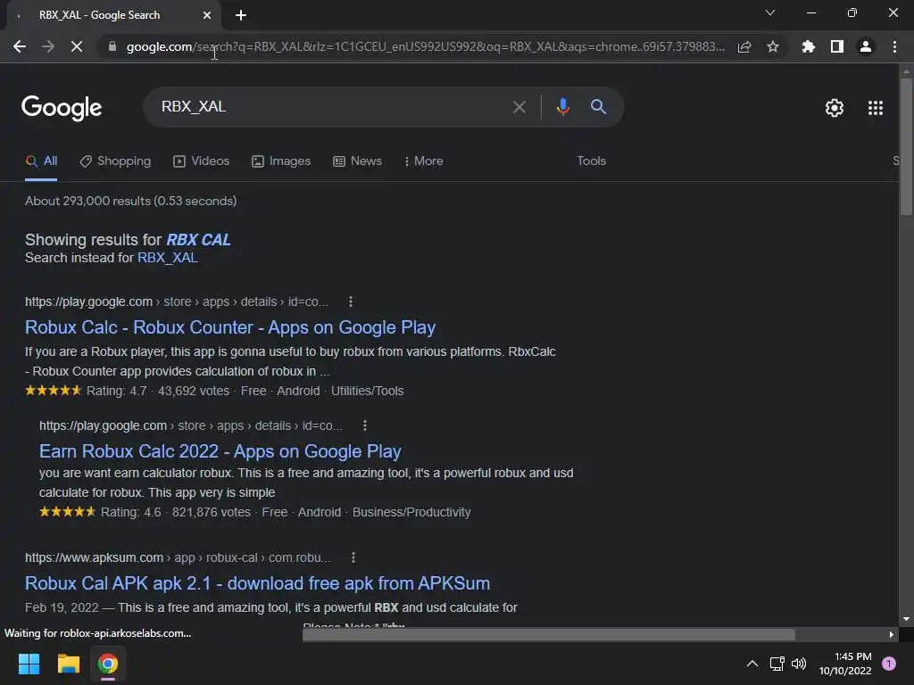Click the vertical scrollbar thumb
Screen dimensions: 914x685
pyautogui.click(x=906, y=145)
